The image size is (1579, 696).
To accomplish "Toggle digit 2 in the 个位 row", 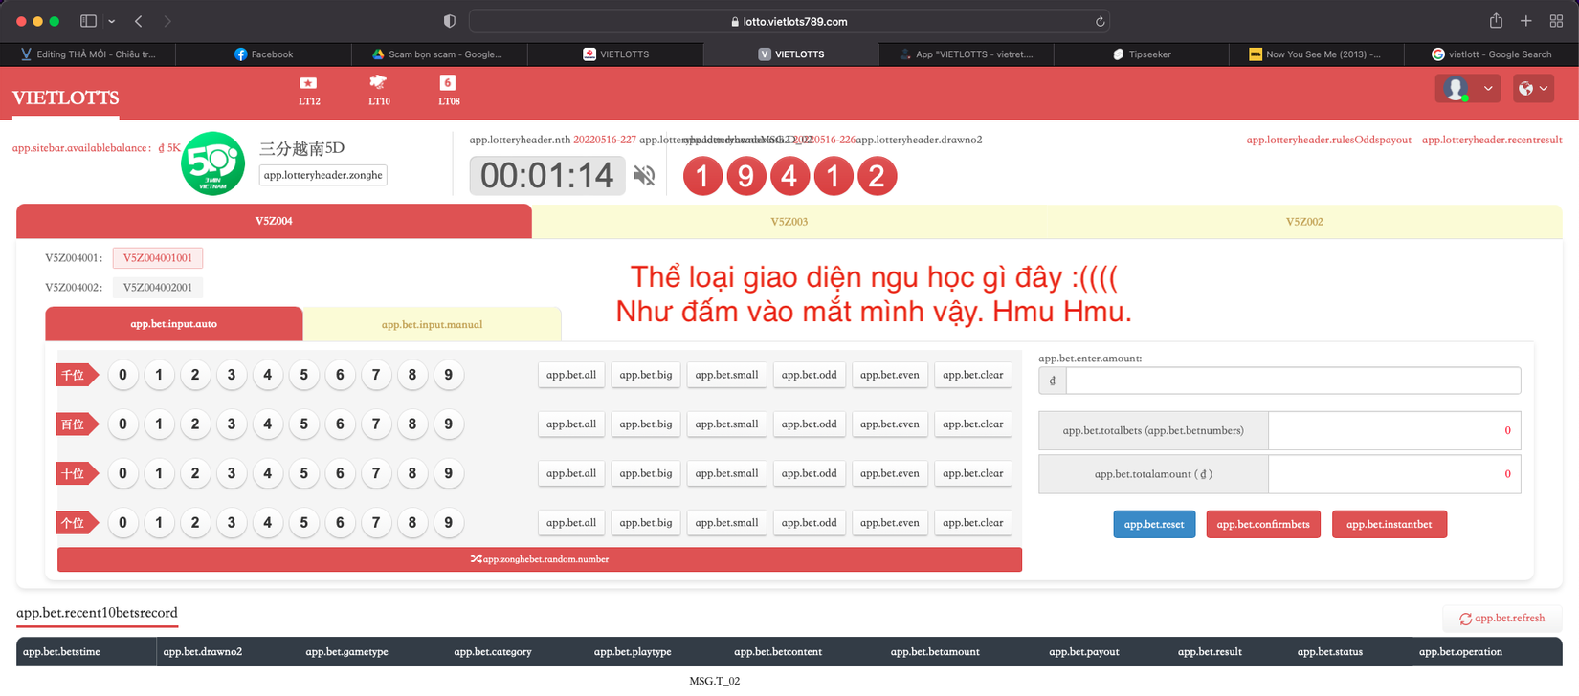I will pos(195,522).
